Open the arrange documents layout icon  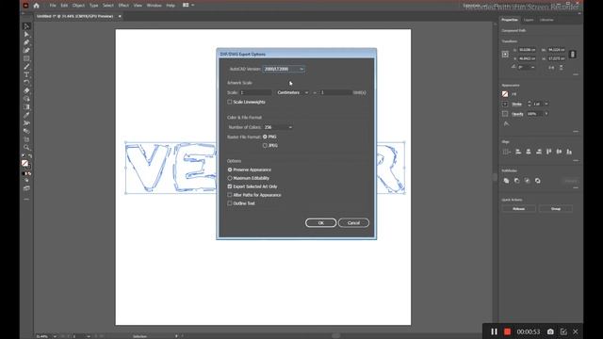tap(186, 6)
